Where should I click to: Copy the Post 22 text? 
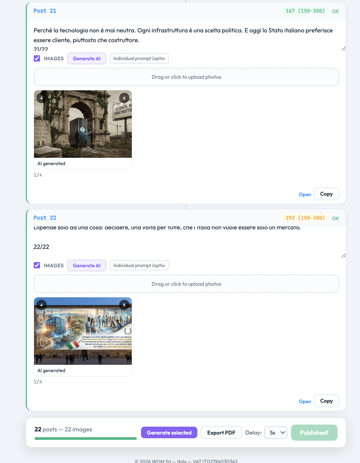click(x=326, y=401)
